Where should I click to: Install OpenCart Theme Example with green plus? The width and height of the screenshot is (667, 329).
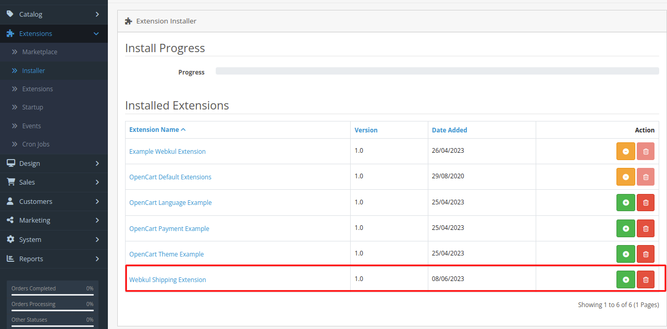click(626, 254)
